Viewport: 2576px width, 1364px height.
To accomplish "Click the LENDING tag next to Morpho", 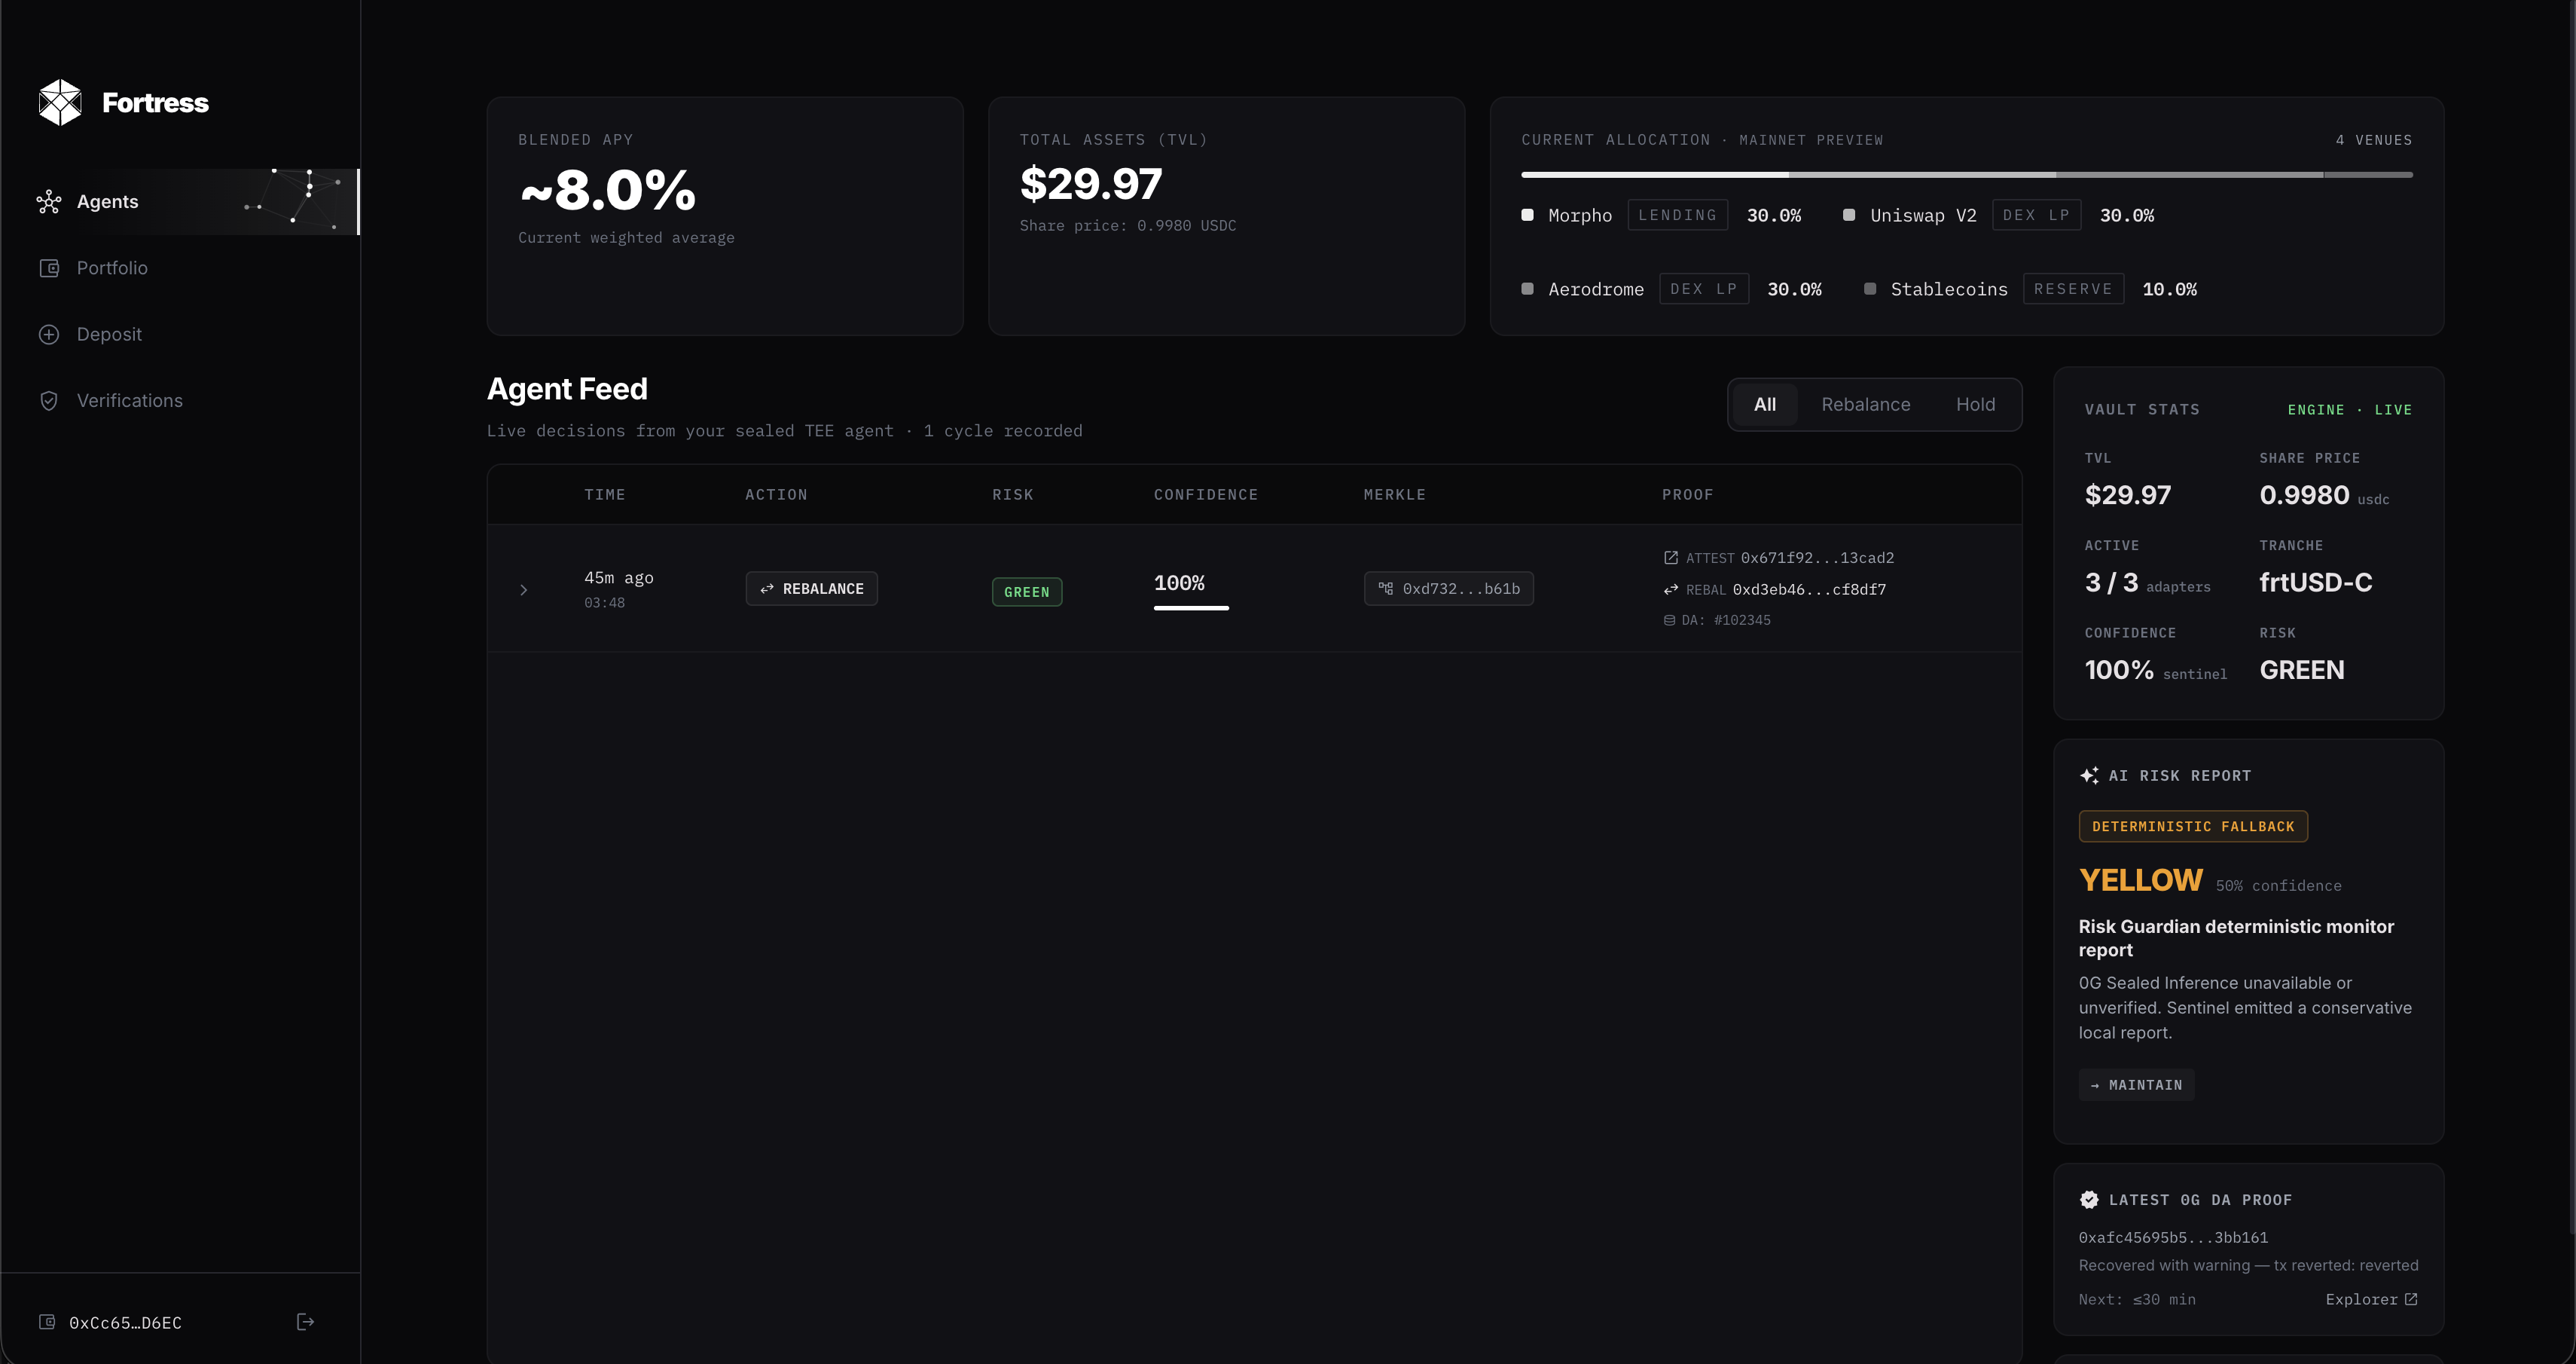I will click(x=1677, y=216).
